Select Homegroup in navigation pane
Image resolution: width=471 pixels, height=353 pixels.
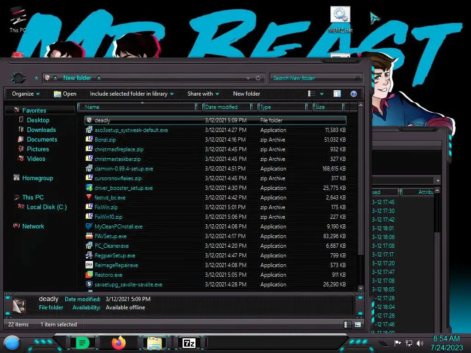[x=37, y=178]
